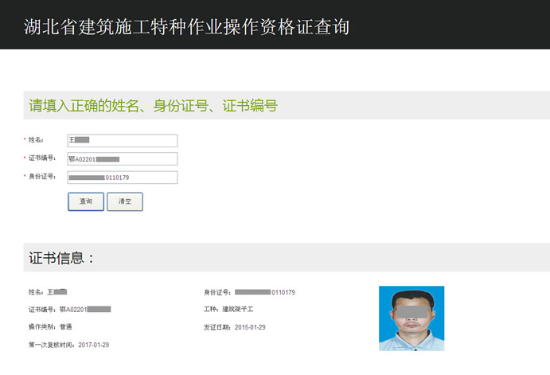Click the 证书编号 value in certificate results
Image resolution: width=550 pixels, height=375 pixels.
84,309
